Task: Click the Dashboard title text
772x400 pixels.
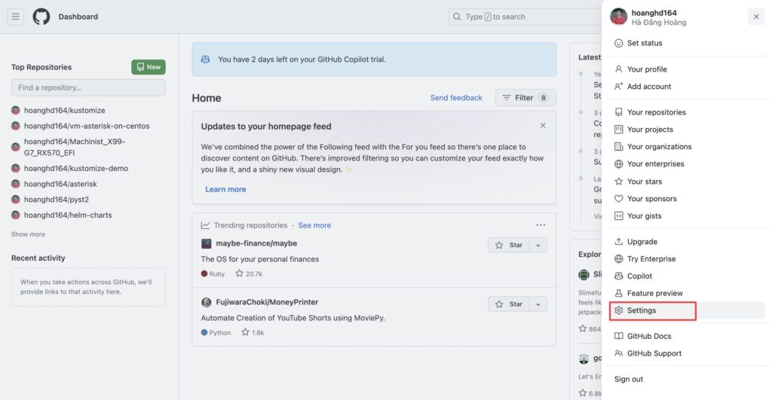Action: pyautogui.click(x=78, y=17)
